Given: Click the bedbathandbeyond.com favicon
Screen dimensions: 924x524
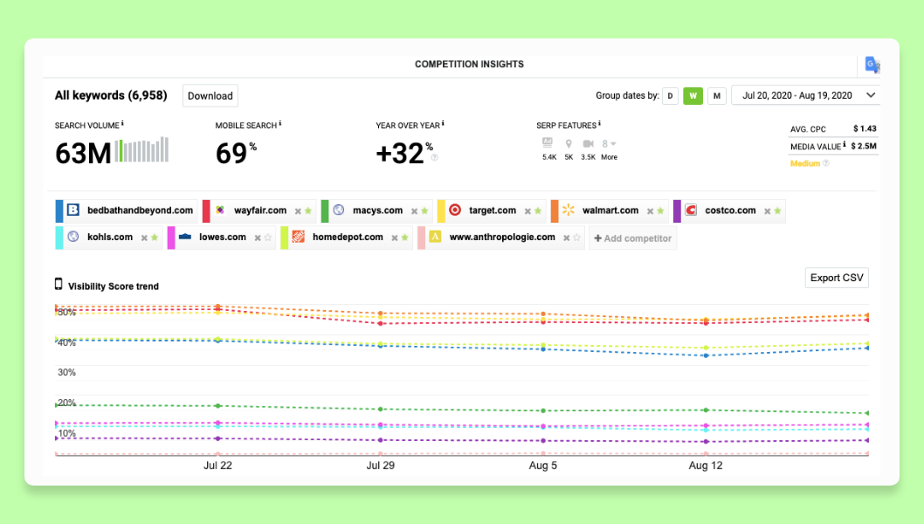Looking at the screenshot, I should [73, 210].
